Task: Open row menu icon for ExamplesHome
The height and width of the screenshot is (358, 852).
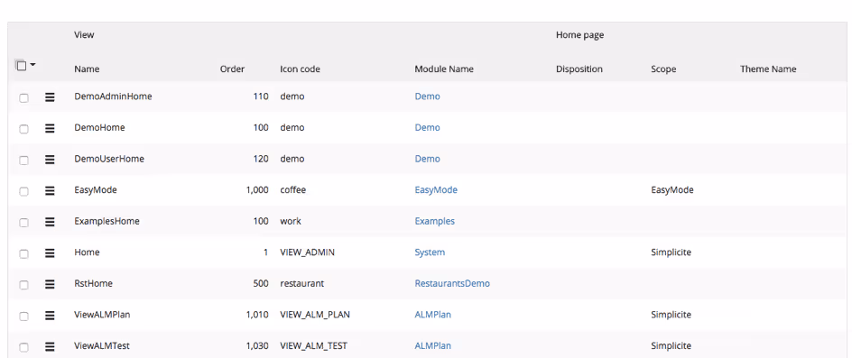Action: tap(50, 222)
